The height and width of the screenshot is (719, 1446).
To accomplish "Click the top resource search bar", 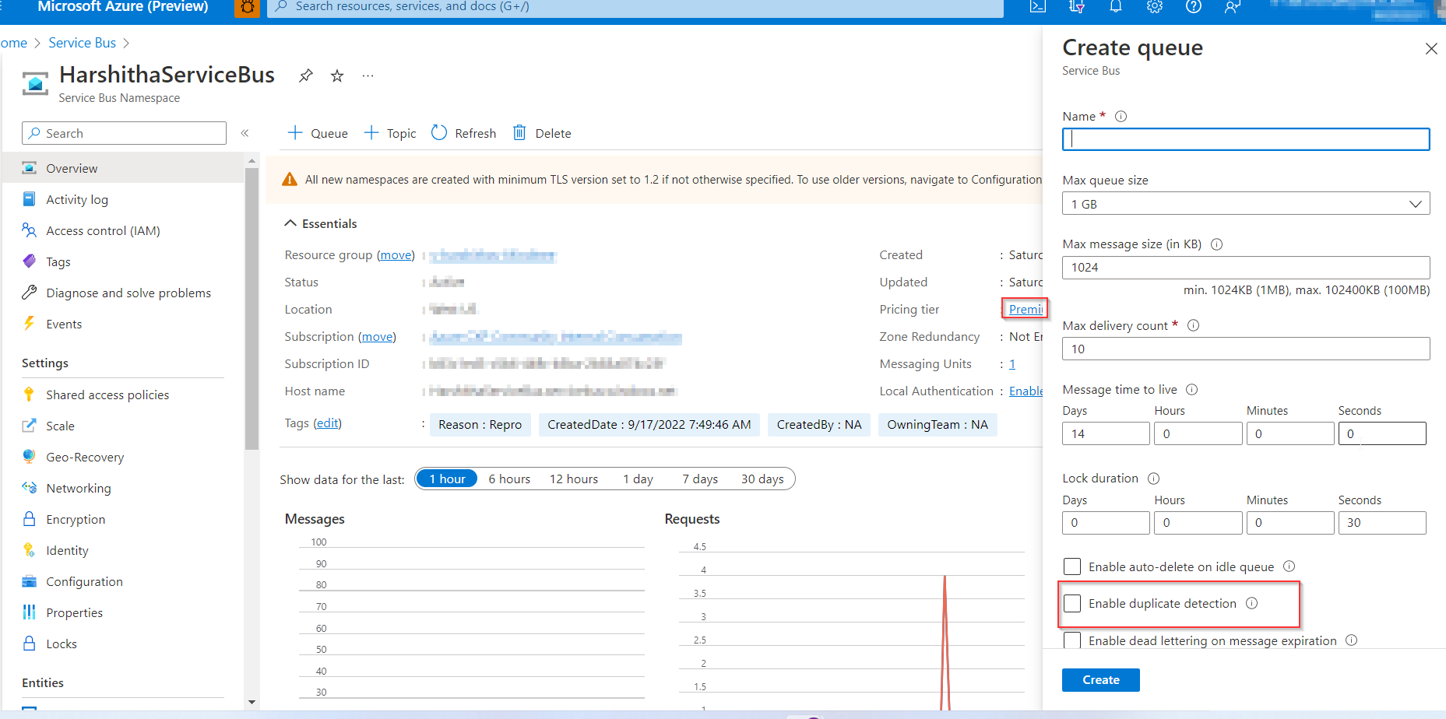I will (x=635, y=7).
